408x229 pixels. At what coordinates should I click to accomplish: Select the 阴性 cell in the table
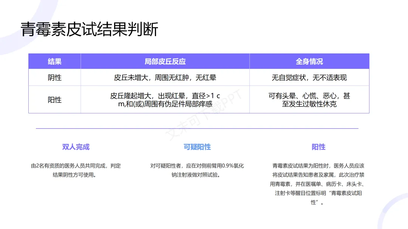(55, 78)
